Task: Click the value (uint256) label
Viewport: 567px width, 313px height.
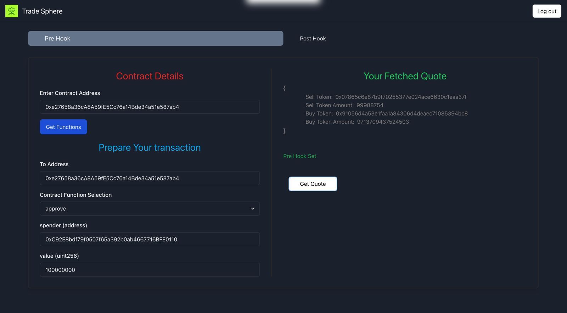Action: click(x=59, y=256)
